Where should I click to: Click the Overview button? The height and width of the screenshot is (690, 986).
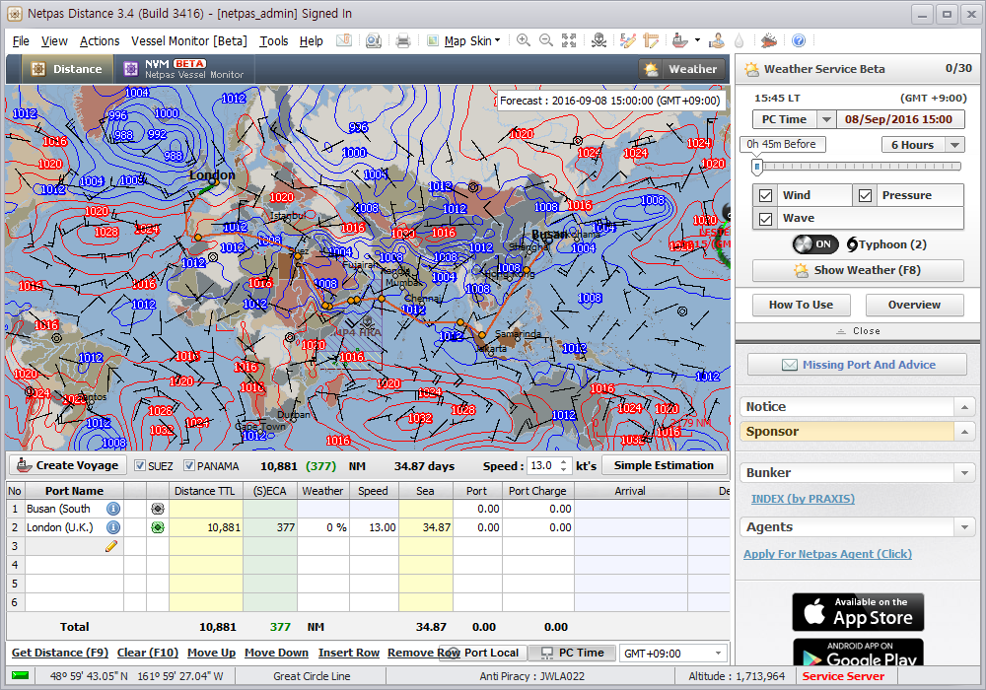[914, 306]
